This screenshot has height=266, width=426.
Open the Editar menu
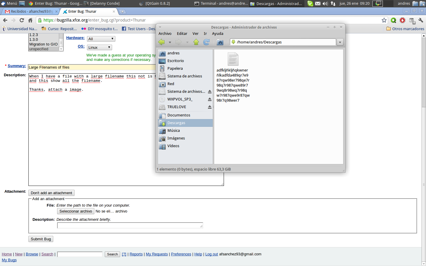[x=182, y=34]
